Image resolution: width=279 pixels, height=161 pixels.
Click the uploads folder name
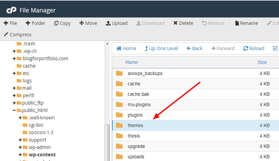(136, 157)
